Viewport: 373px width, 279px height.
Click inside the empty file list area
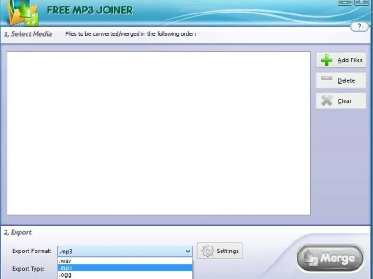(159, 133)
